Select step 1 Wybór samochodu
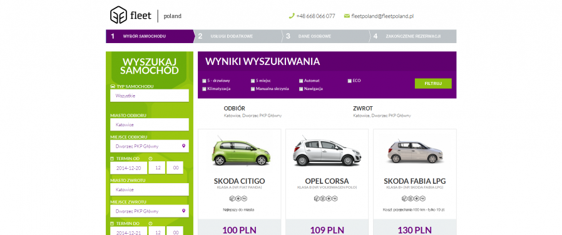The image size is (562, 235). (150, 36)
